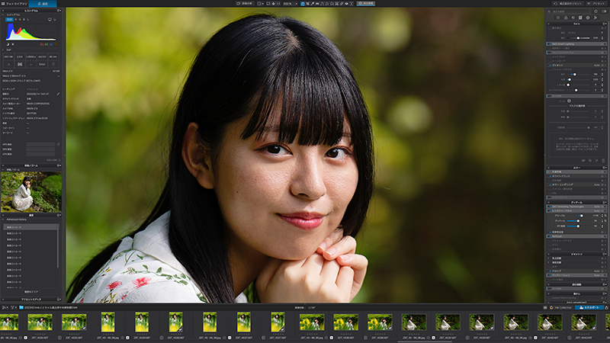Open the ヒストグラム panel menu icon

tap(59, 11)
